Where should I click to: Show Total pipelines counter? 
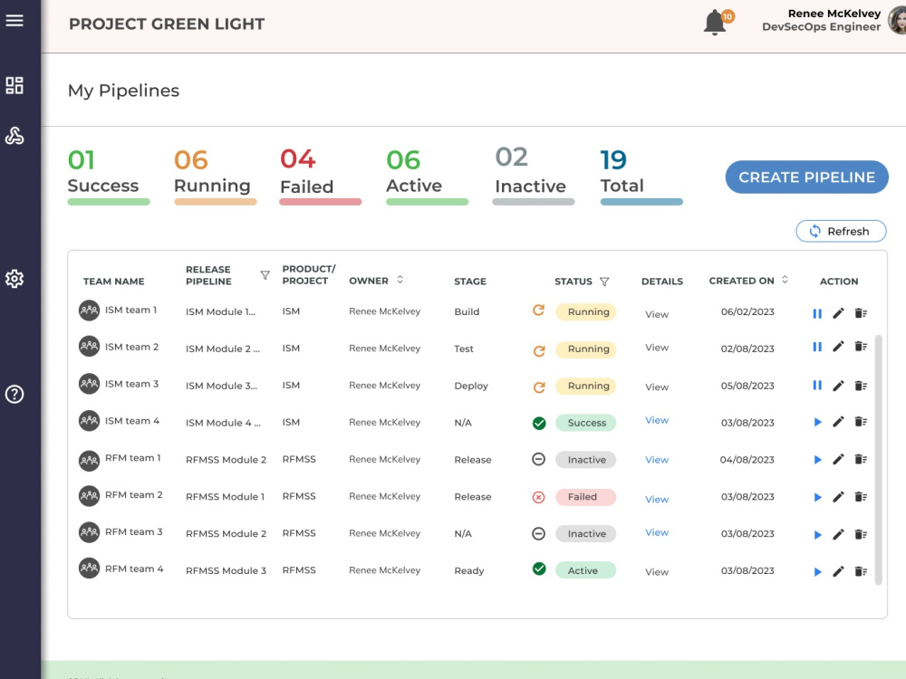coord(641,177)
